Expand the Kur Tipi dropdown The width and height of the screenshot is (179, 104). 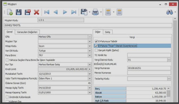click(x=90, y=64)
